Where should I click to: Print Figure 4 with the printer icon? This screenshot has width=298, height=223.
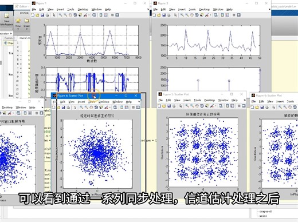(x=68, y=107)
